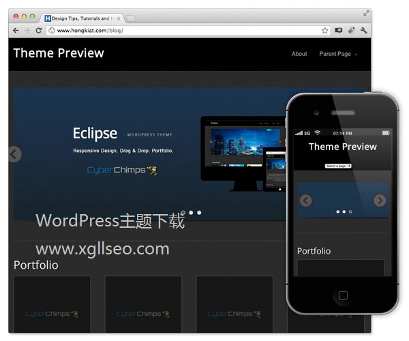The width and height of the screenshot is (409, 341).
Task: Click the phone signal bars icon
Action: click(x=299, y=133)
